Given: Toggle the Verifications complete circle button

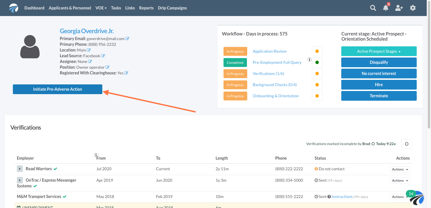Looking at the screenshot, I should pyautogui.click(x=407, y=144).
